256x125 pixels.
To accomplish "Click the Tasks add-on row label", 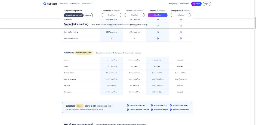I will tap(66, 66).
